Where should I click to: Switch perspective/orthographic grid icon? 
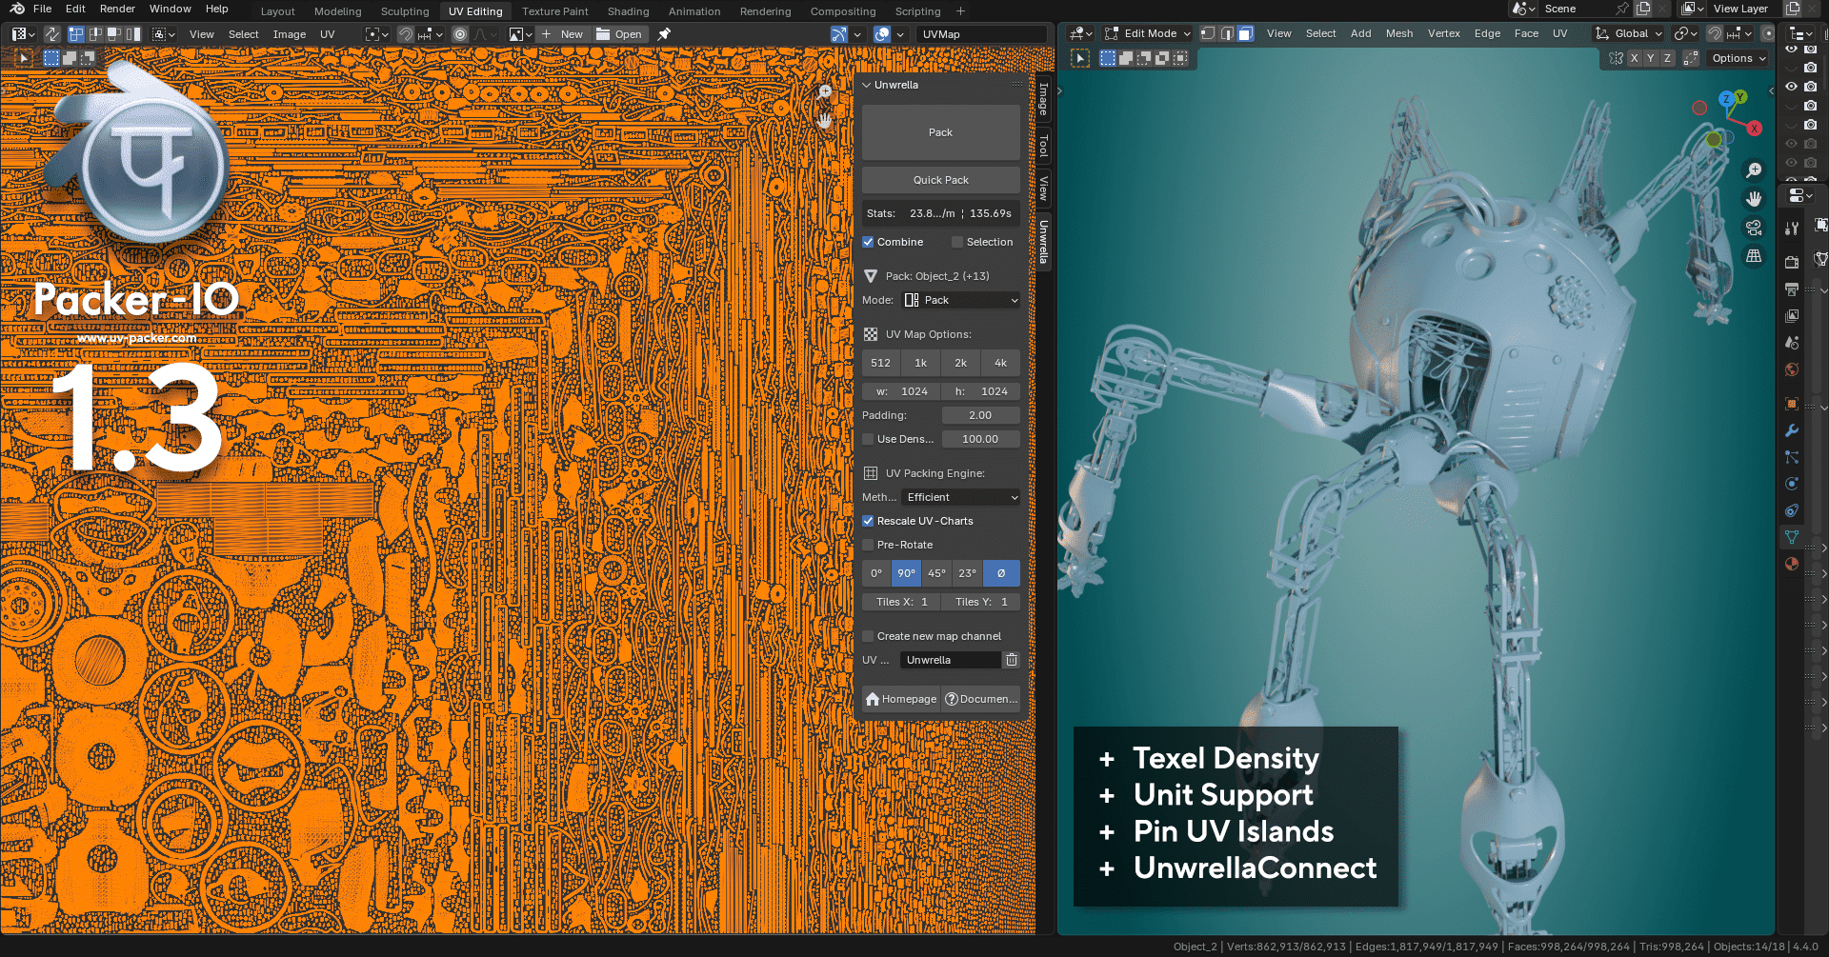click(x=1754, y=256)
